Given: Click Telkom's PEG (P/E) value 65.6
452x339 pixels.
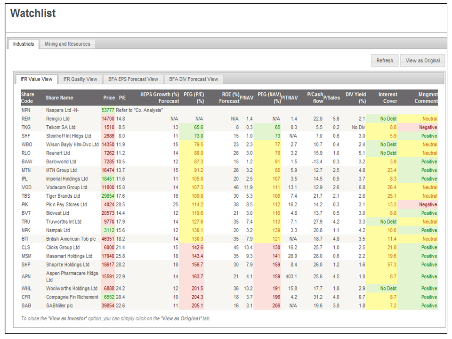Looking at the screenshot, I should tap(198, 128).
